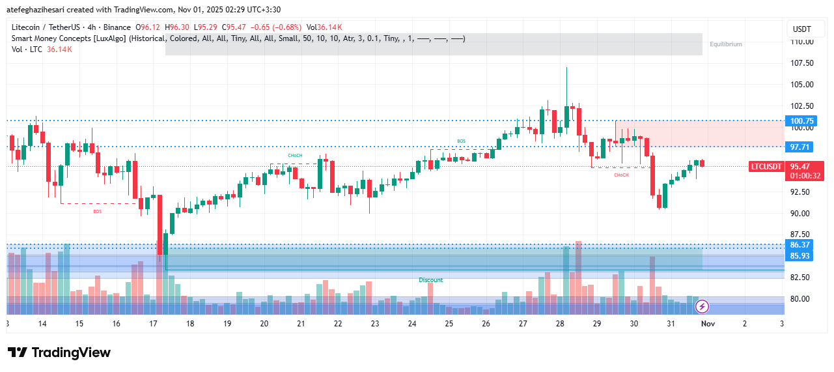Screen dimensions: 834x372
Task: Click the red BOS marker label
Action: click(97, 211)
